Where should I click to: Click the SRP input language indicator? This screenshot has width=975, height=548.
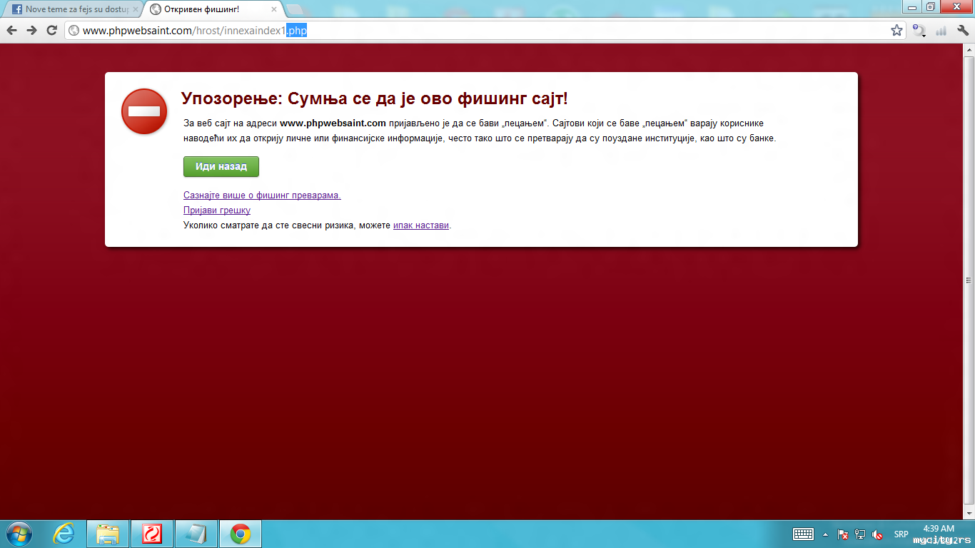901,534
